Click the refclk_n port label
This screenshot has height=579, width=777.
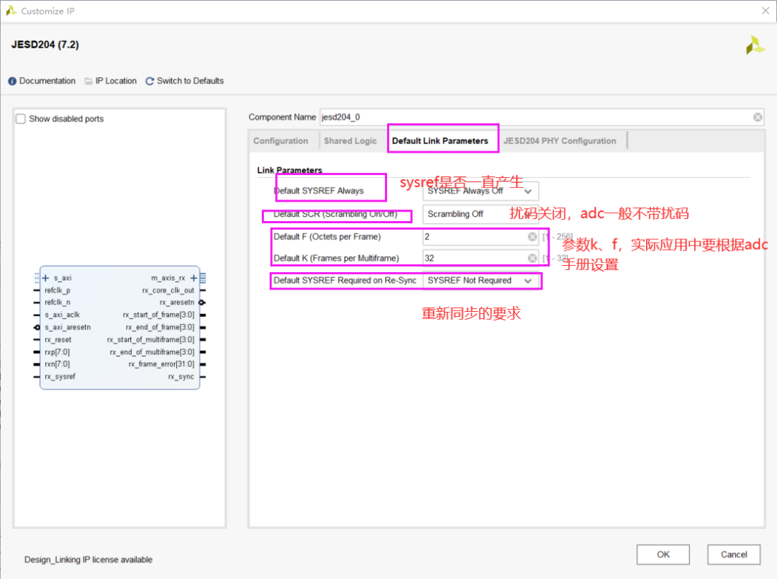point(58,302)
